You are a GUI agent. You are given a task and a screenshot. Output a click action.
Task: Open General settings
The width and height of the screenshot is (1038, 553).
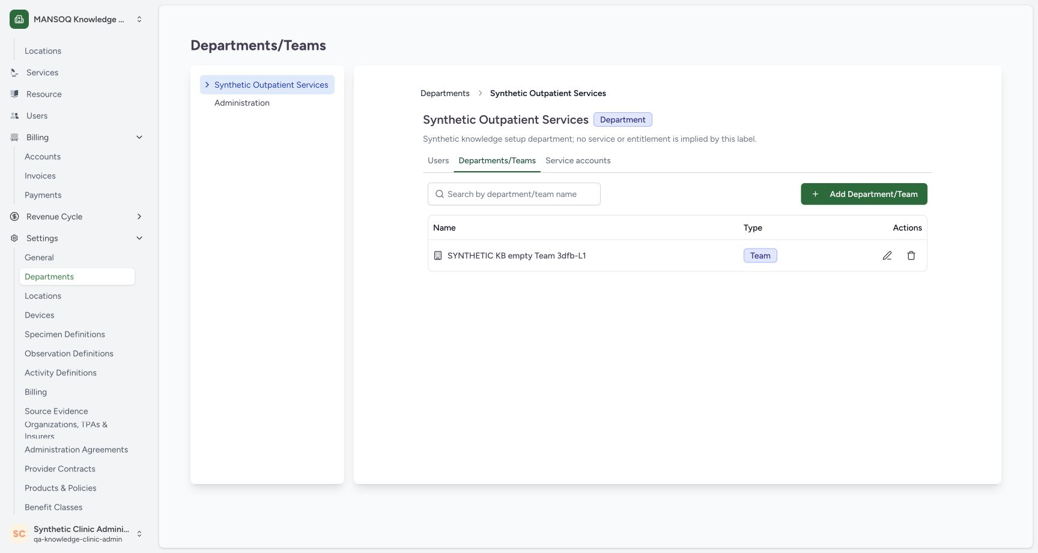pyautogui.click(x=39, y=258)
